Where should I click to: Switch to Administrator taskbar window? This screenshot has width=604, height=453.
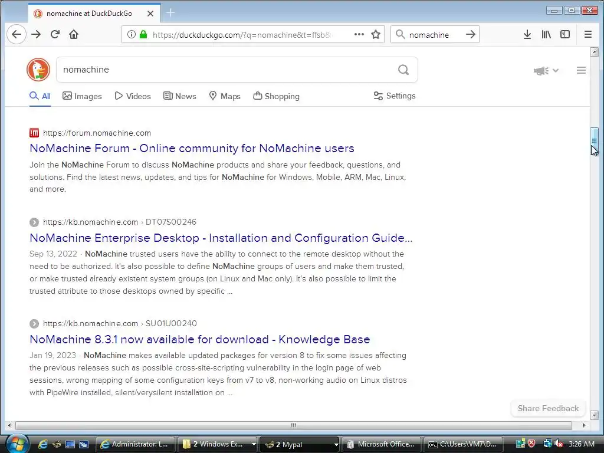[x=135, y=444]
